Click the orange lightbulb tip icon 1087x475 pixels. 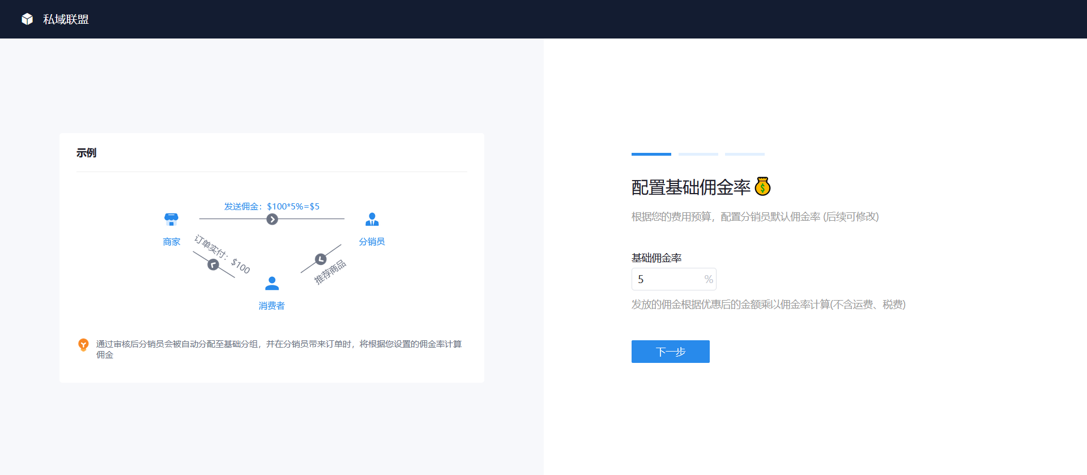coord(83,345)
